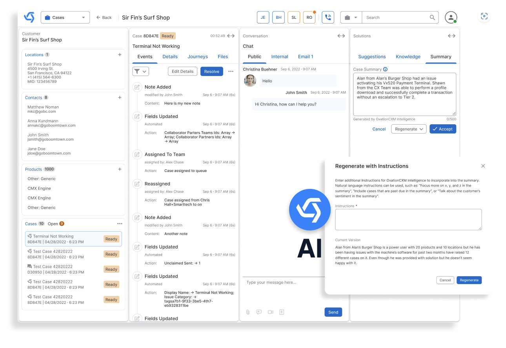Click the edit pencil beside Note Added
This screenshot has height=348, width=506.
tap(137, 87)
